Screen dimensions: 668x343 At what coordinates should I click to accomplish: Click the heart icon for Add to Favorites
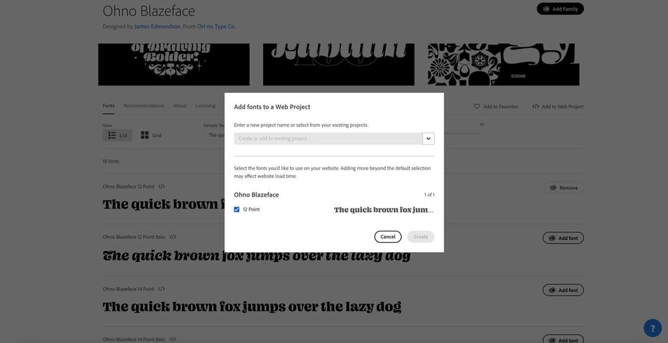tap(477, 107)
